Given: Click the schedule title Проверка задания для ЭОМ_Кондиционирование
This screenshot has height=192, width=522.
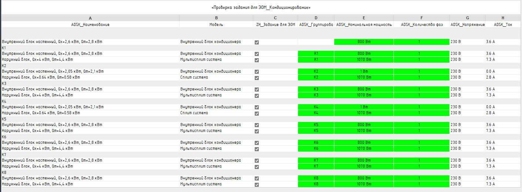Looking at the screenshot, I should click(x=261, y=7).
